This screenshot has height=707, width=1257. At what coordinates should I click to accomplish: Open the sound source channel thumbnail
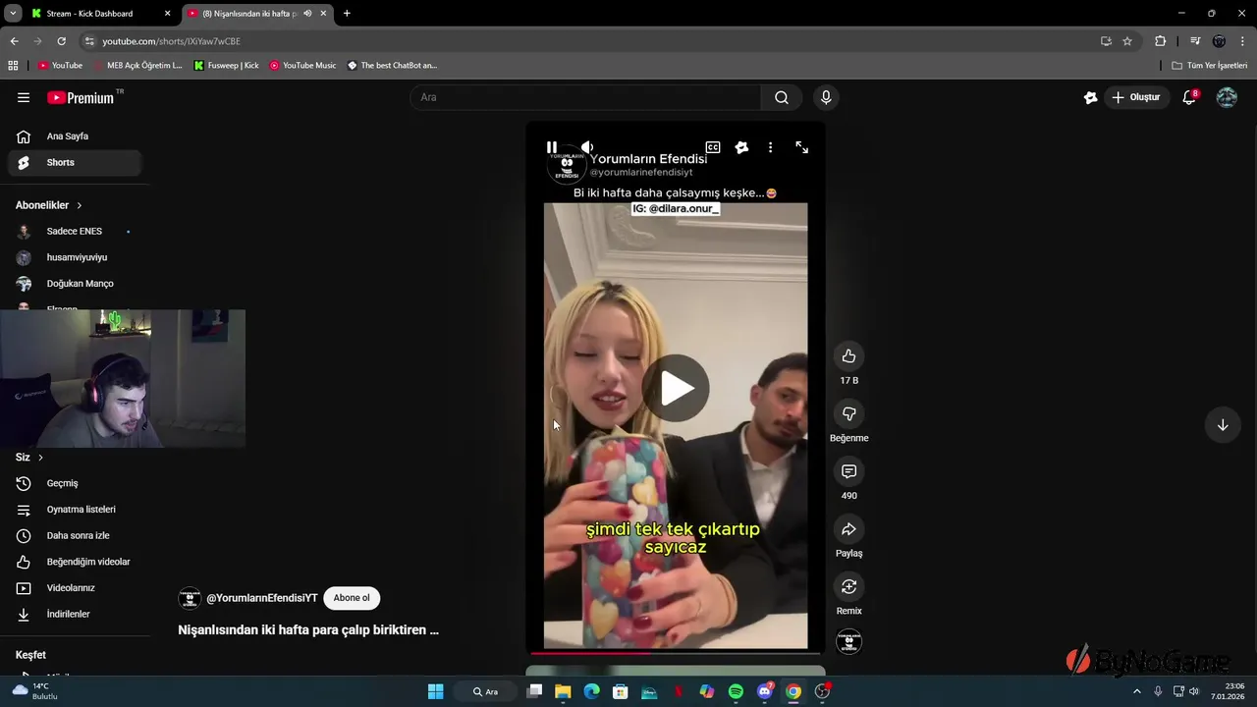point(849,642)
